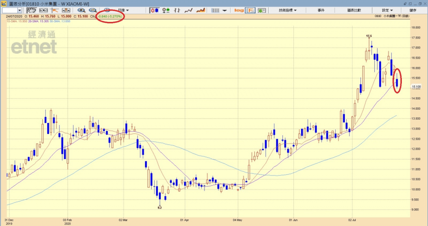Open the grid layout dropdown arrow
The image size is (428, 226).
coord(225,10)
